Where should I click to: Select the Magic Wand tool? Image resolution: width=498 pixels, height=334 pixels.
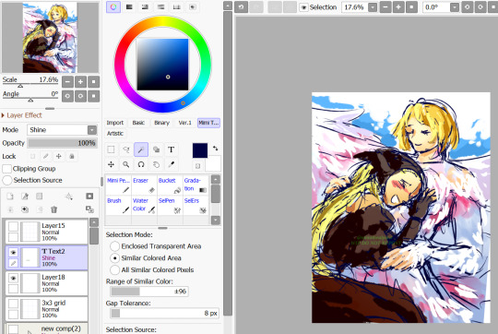(x=141, y=149)
